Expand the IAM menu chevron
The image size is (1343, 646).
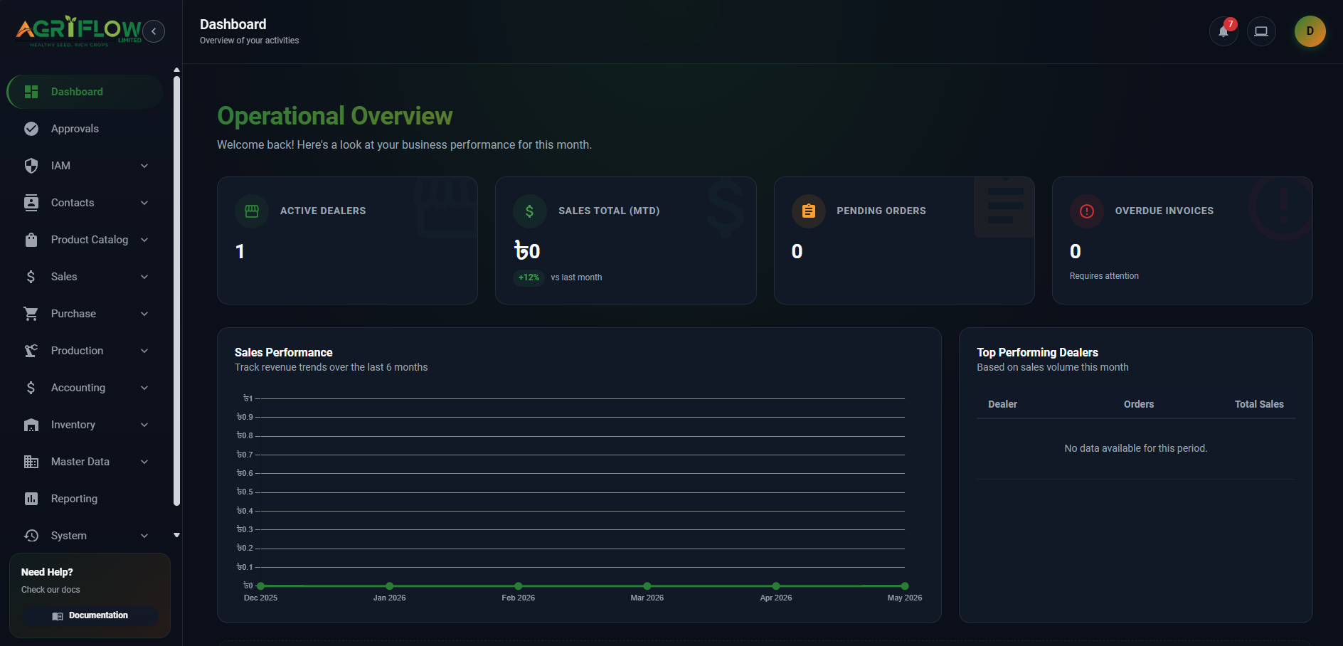[x=144, y=166]
